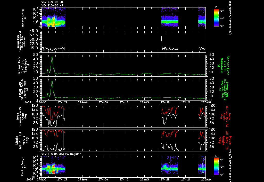
Task: Click the '274:12' label on the middle time axis
Action: click(x=124, y=102)
